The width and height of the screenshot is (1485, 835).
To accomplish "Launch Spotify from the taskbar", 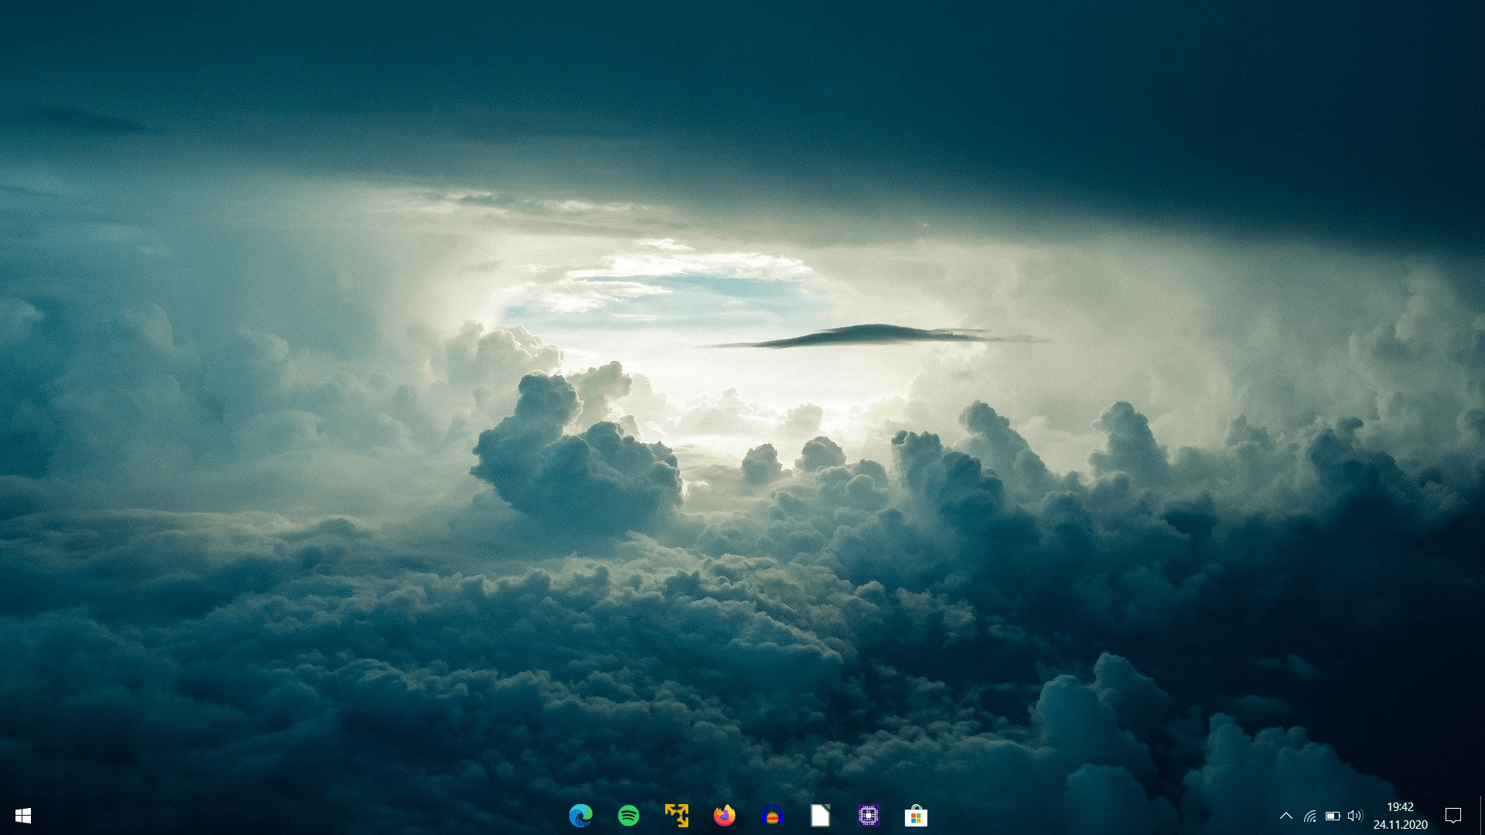I will point(628,816).
